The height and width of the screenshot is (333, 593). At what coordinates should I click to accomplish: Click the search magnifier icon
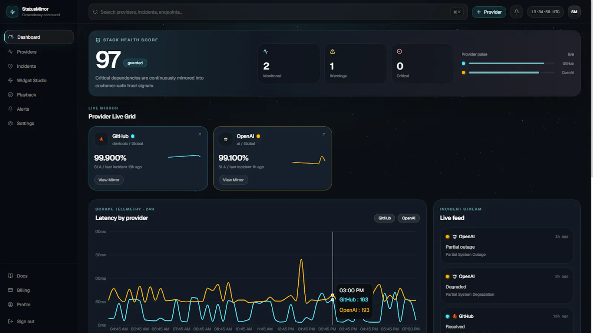pyautogui.click(x=96, y=12)
